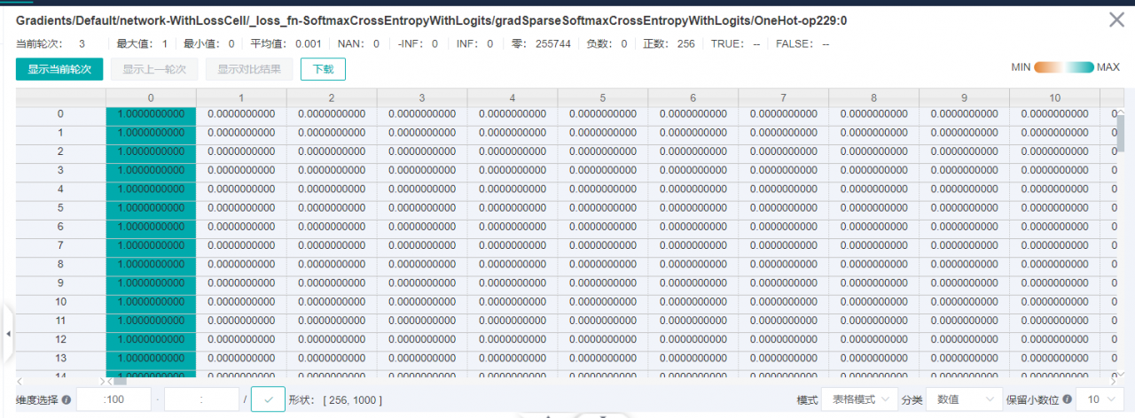1135x418 pixels.
Task: Click the 负数: 0 statistic
Action: point(607,43)
